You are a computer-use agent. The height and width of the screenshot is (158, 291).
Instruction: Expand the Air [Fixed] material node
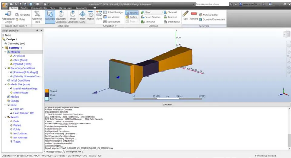tap(8, 56)
